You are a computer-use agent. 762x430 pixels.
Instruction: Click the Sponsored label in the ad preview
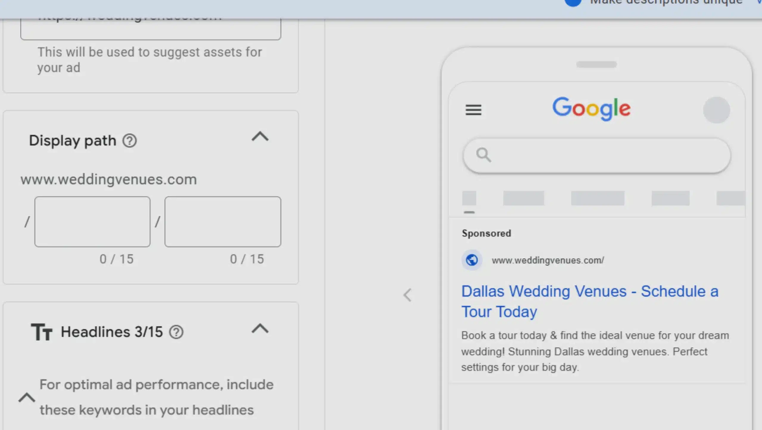[x=486, y=233]
